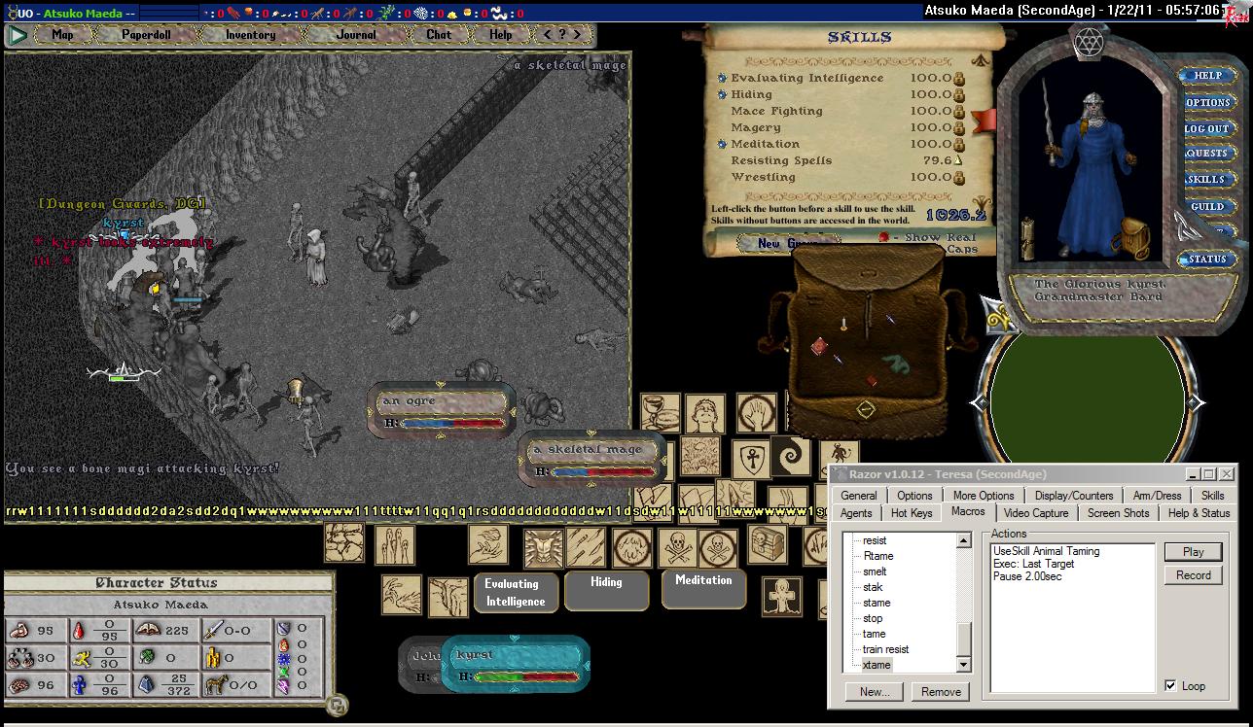
Task: Toggle the Loop checkbox in Razor
Action: [1170, 685]
